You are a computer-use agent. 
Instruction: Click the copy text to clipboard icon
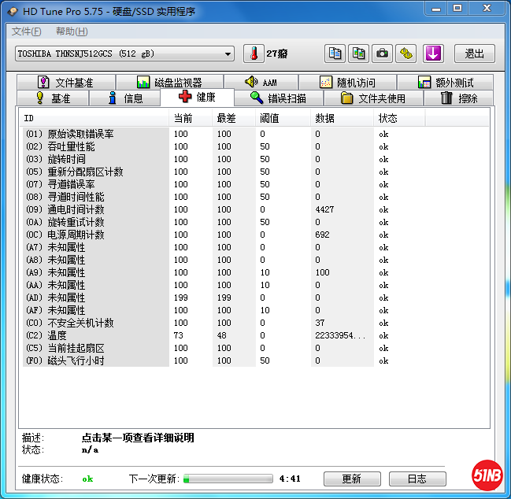(x=335, y=54)
